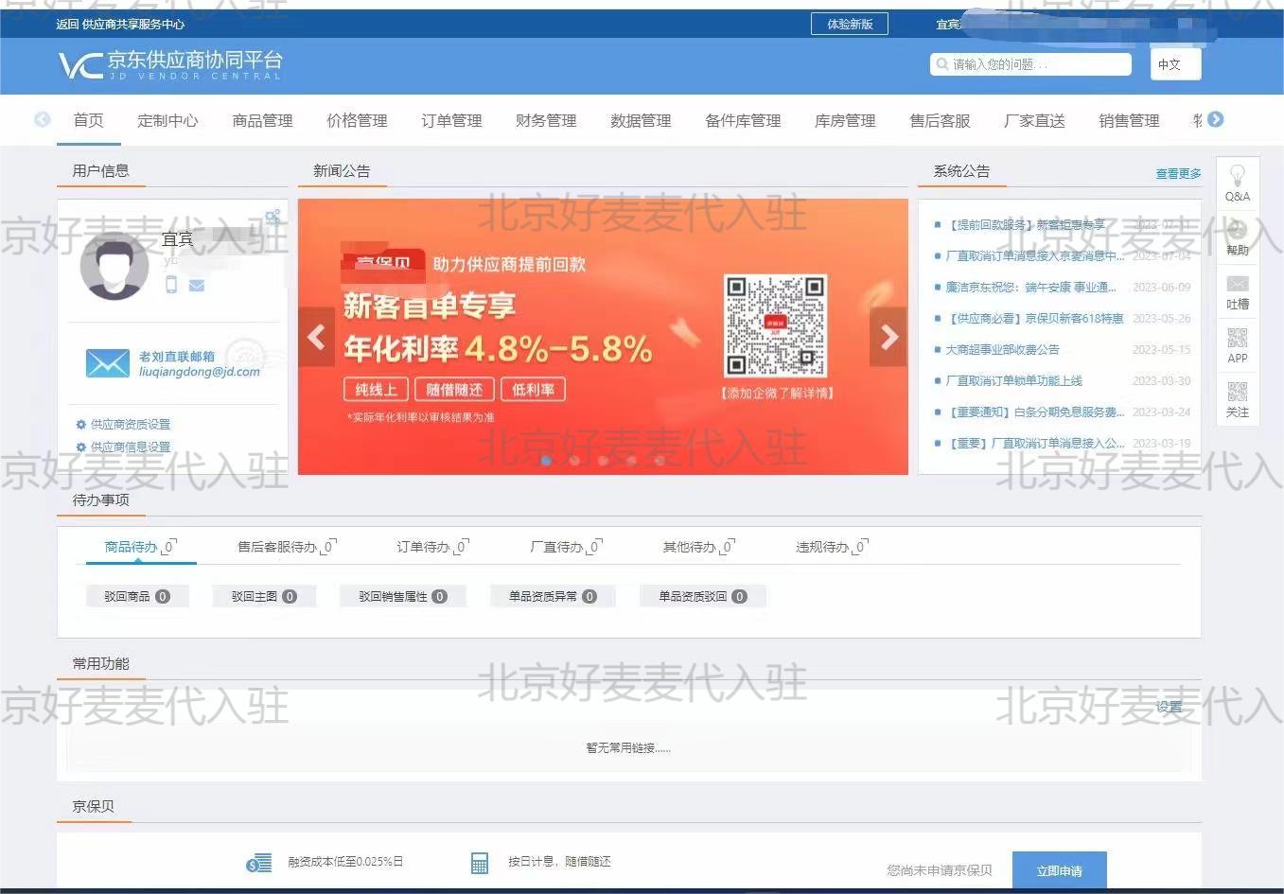Open the 数据管理 menu
The height and width of the screenshot is (894, 1284).
click(641, 120)
